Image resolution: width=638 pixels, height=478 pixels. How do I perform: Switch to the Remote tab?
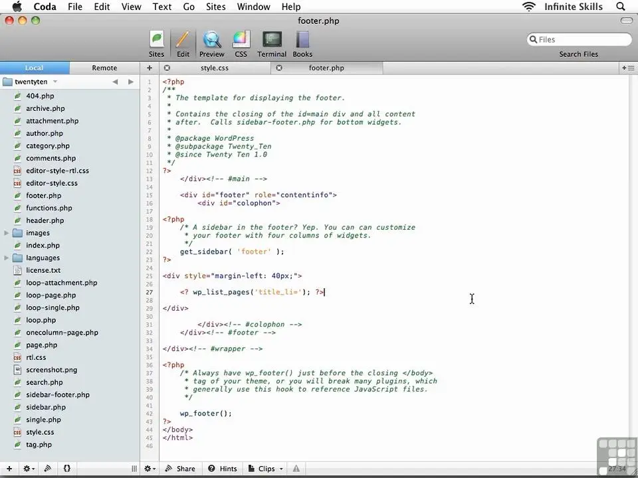pyautogui.click(x=104, y=68)
